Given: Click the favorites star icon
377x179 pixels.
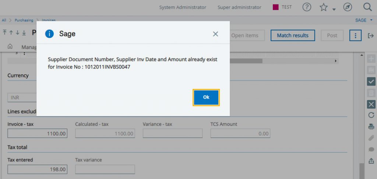Looking at the screenshot, I should [323, 7].
